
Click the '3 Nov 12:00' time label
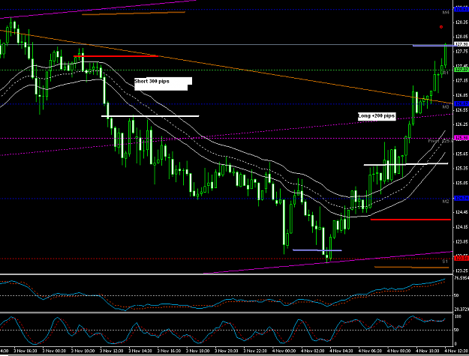[x=112, y=351]
